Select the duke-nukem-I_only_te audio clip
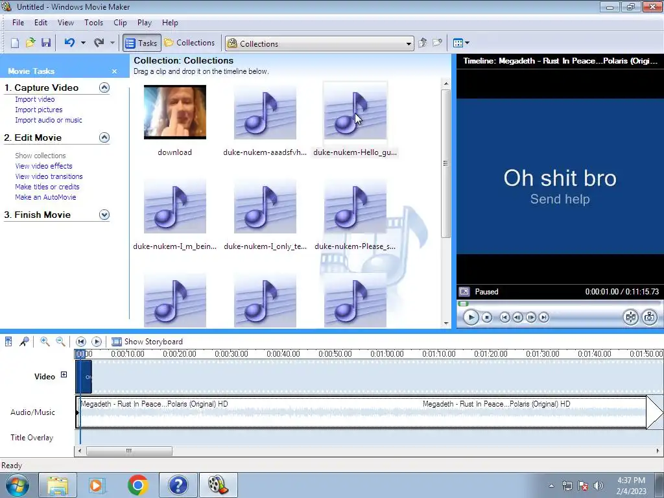Screen dimensions: 664x498 265,206
